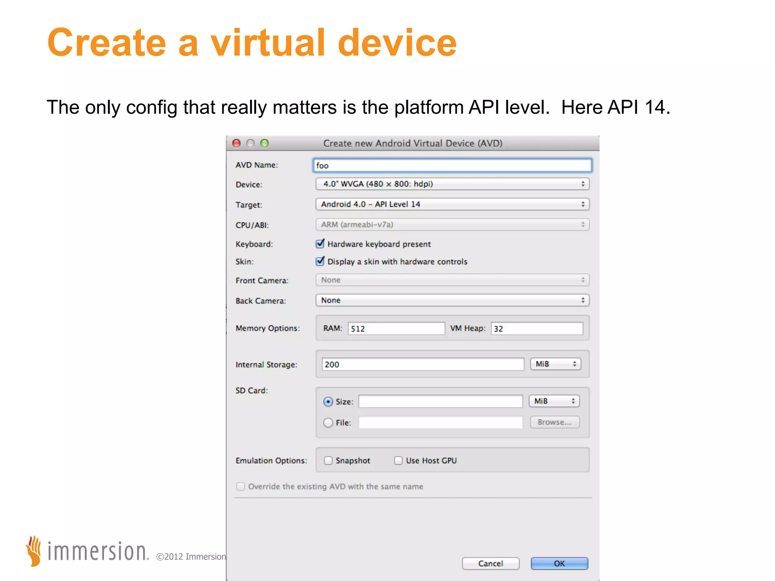
Task: Toggle Display a skin with hardware controls checkbox
Action: click(x=320, y=261)
